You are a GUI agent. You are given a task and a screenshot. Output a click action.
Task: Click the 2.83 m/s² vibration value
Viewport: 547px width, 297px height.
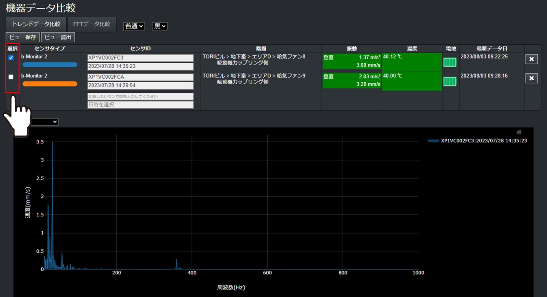pyautogui.click(x=370, y=76)
